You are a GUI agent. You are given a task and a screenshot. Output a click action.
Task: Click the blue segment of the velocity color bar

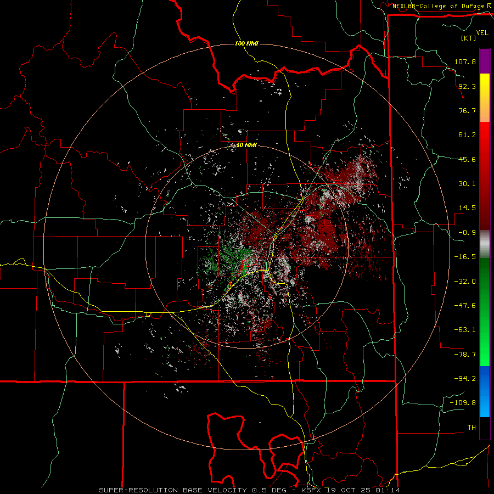pyautogui.click(x=485, y=391)
